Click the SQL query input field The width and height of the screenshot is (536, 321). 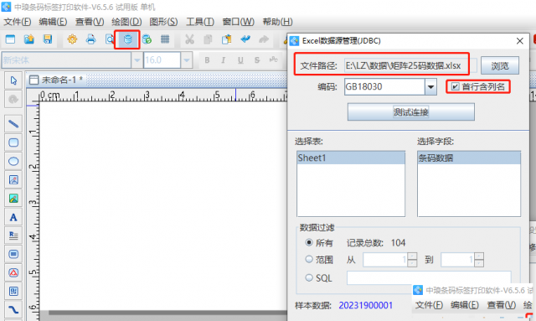(429, 278)
